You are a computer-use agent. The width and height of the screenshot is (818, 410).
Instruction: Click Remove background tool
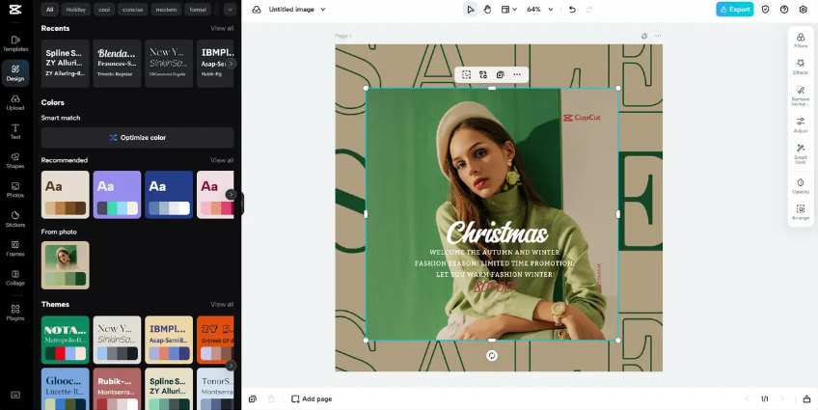(x=801, y=96)
